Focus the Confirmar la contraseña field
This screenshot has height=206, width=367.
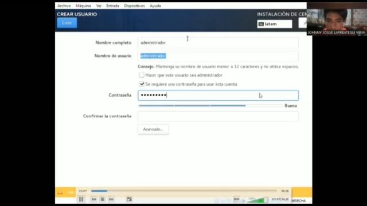point(218,116)
